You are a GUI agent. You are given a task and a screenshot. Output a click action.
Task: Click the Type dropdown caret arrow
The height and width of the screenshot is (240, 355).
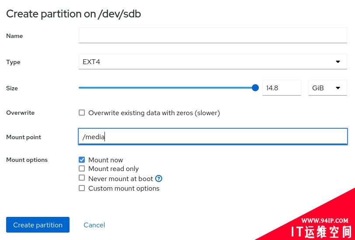click(338, 62)
